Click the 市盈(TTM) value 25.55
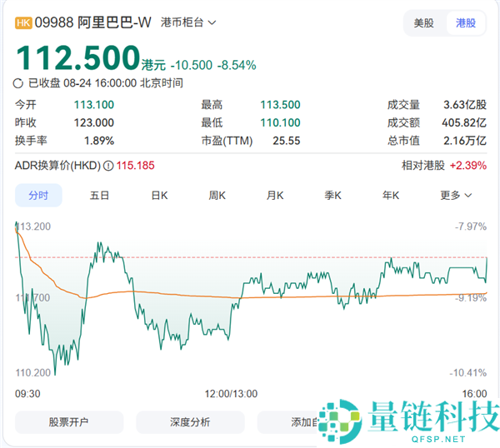500x448 pixels. [287, 141]
